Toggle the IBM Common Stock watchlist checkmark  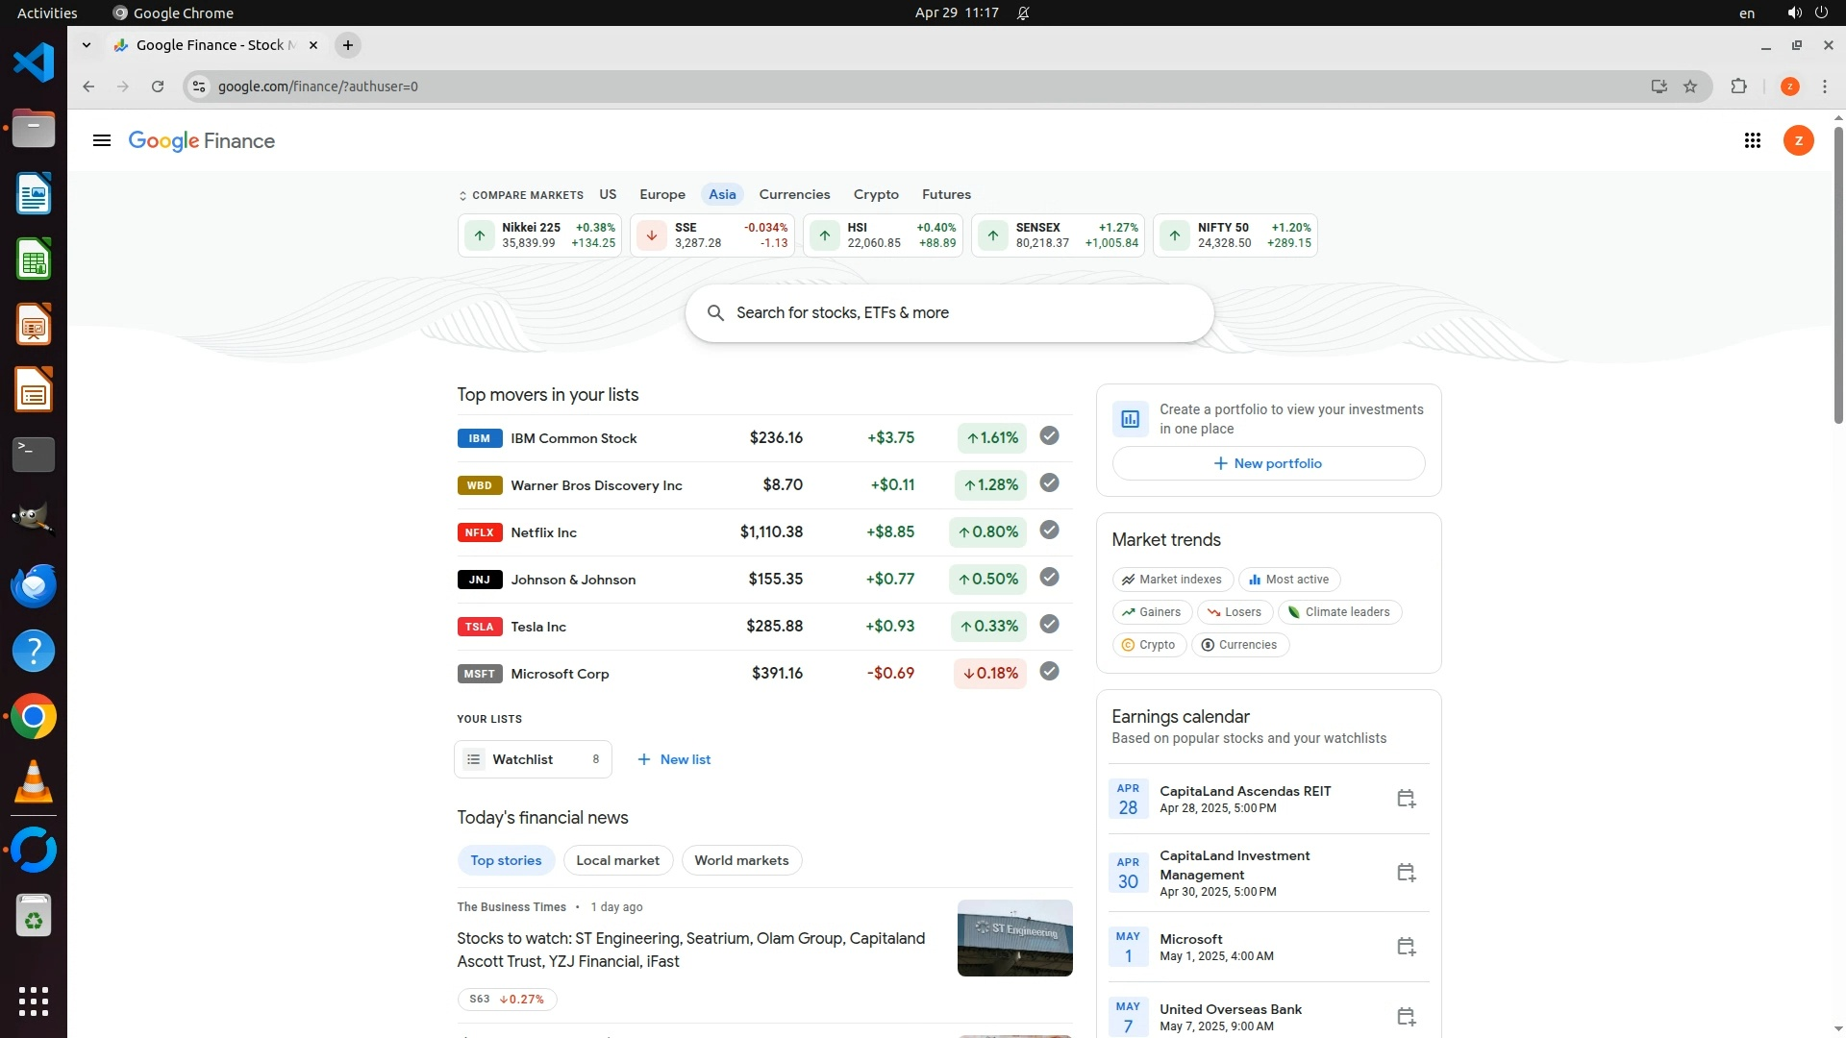pos(1049,436)
